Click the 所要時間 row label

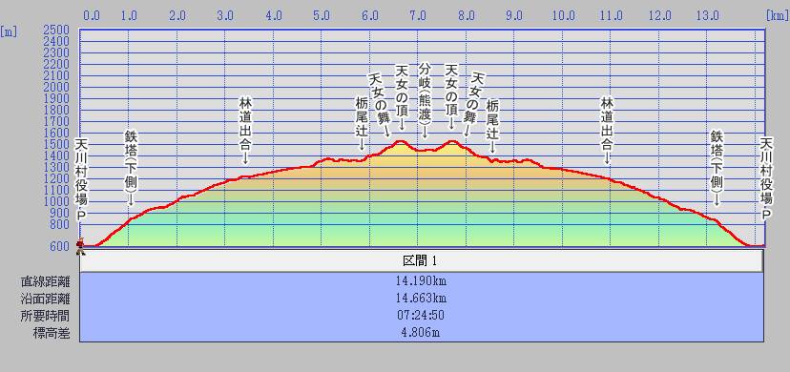49,316
